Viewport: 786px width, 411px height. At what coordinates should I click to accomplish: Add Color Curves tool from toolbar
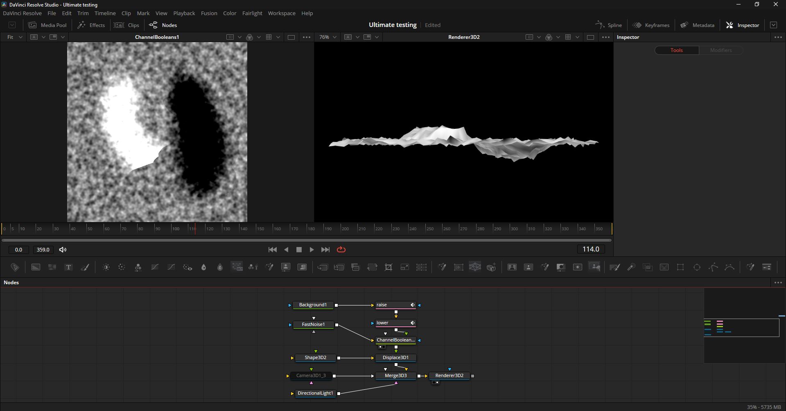[155, 267]
